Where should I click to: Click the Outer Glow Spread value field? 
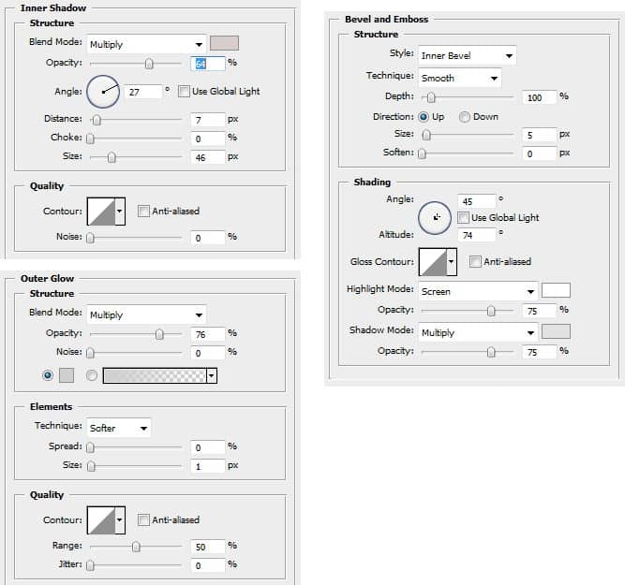click(x=208, y=447)
